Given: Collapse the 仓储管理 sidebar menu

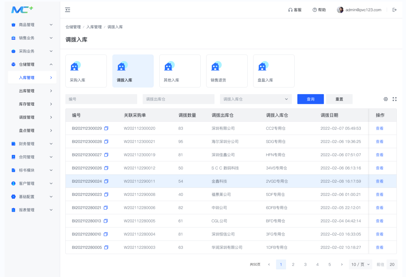Looking at the screenshot, I should (x=32, y=64).
